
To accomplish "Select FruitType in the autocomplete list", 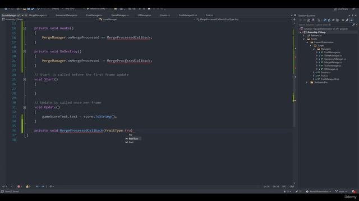I will coord(133,138).
